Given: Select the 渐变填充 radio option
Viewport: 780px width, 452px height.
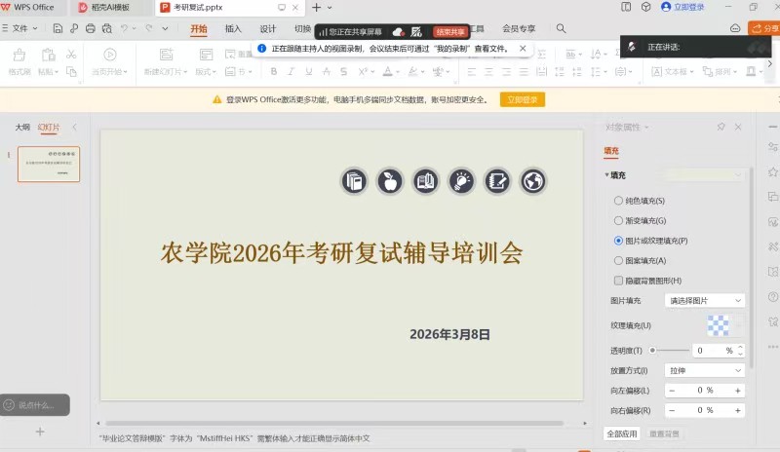Looking at the screenshot, I should (618, 220).
